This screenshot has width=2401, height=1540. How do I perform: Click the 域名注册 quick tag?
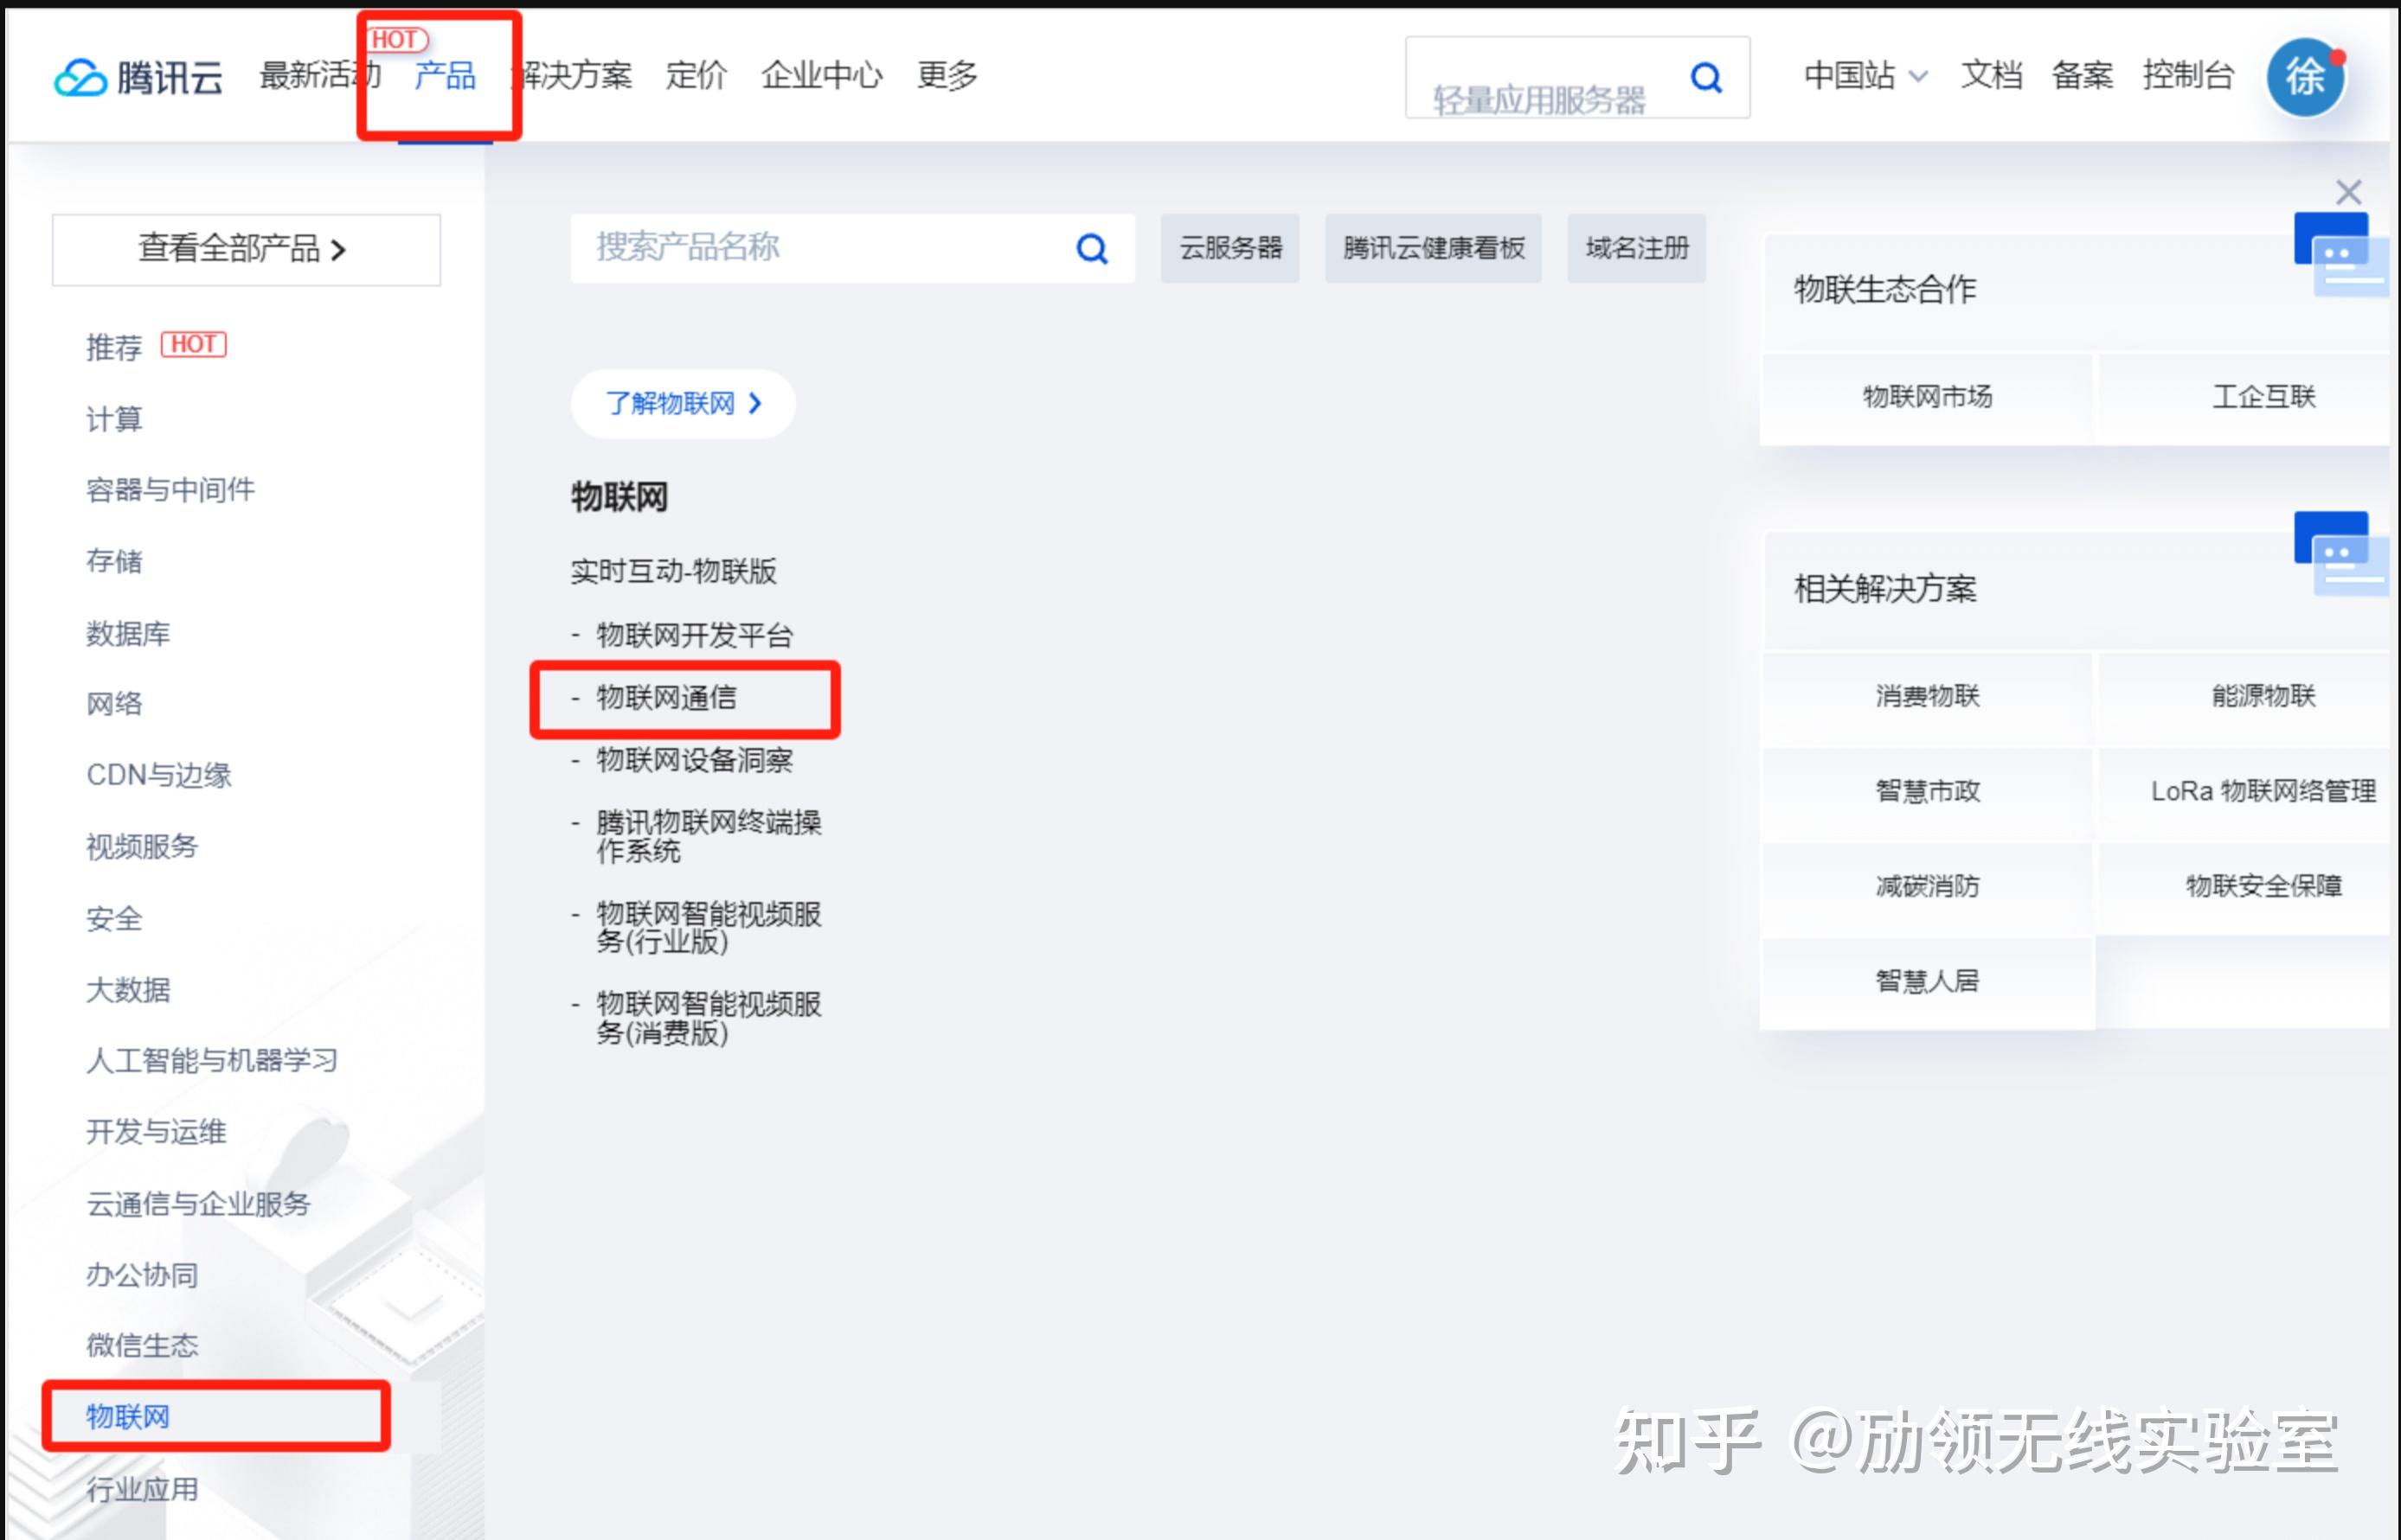point(1637,248)
